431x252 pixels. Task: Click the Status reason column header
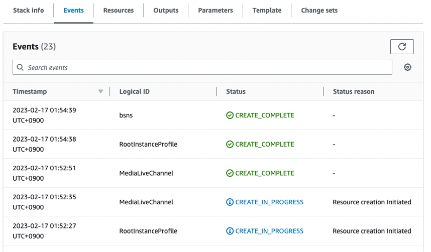tap(353, 92)
